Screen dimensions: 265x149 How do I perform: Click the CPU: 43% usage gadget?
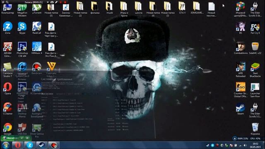[x=255, y=139]
